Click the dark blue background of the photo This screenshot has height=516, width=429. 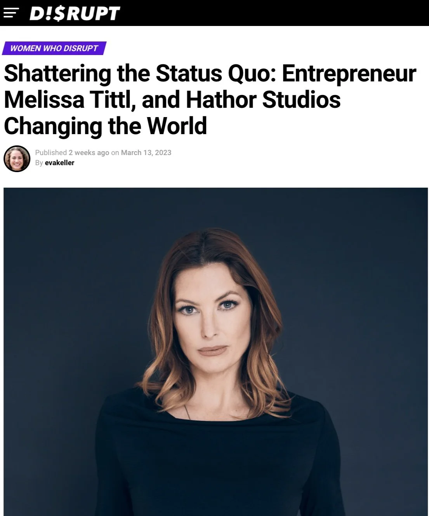(78, 271)
